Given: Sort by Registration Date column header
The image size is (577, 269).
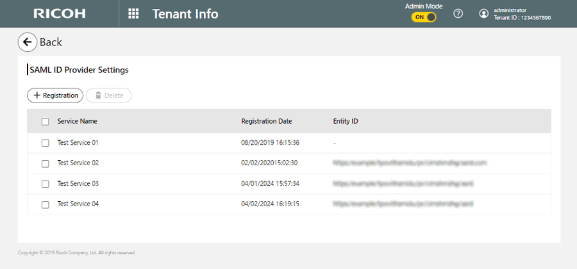Looking at the screenshot, I should [266, 122].
